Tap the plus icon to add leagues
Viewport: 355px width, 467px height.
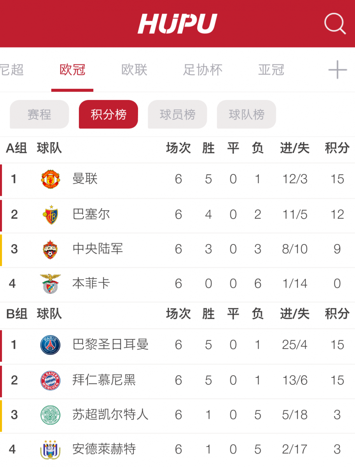click(338, 70)
